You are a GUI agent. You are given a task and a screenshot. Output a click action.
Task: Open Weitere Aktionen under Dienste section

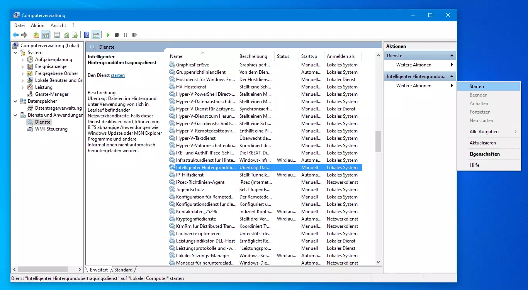tap(420, 65)
